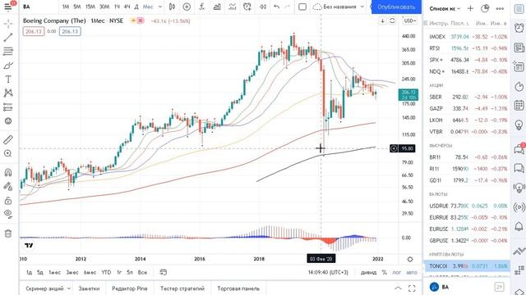The height and width of the screenshot is (295, 526).
Task: Open watchlist more options (three dots)
Action: pos(500,8)
